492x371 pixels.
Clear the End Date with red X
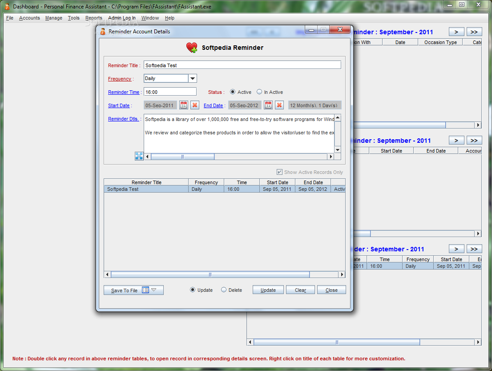tap(279, 105)
